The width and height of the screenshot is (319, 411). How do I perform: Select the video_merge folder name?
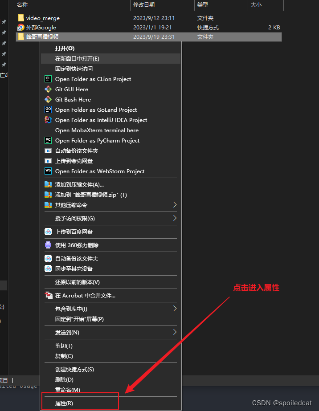(x=43, y=18)
